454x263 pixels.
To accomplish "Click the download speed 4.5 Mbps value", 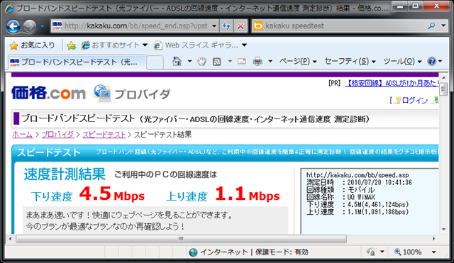I will click(112, 194).
